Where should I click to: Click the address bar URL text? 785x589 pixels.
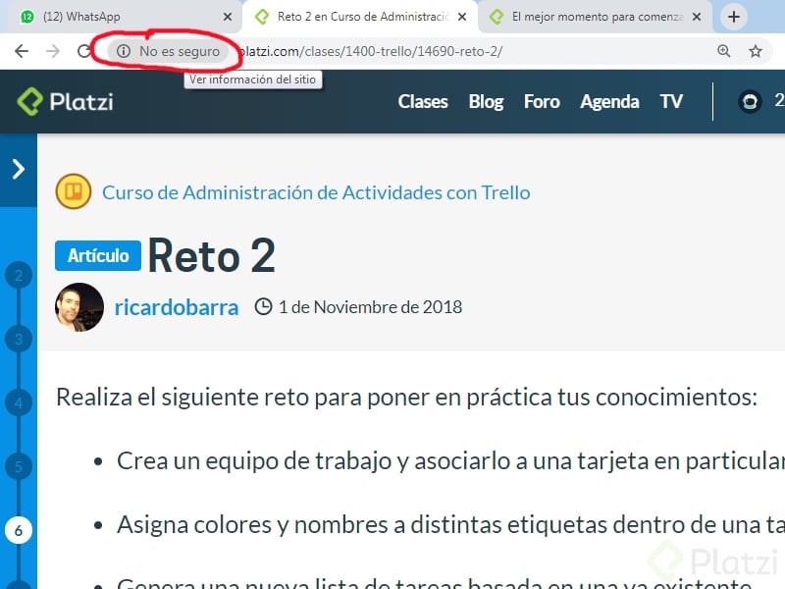[371, 51]
